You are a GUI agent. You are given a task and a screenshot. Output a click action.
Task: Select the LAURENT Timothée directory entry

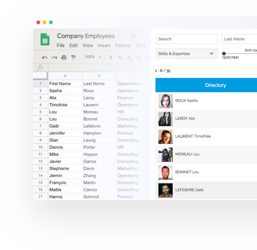206,137
